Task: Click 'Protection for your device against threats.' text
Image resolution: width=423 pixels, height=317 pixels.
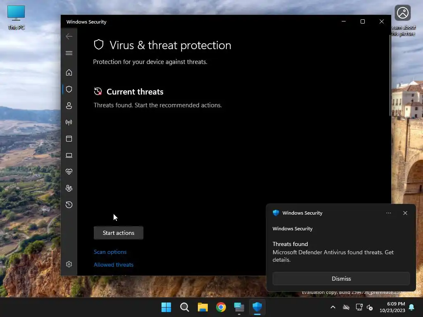Action: (x=150, y=62)
